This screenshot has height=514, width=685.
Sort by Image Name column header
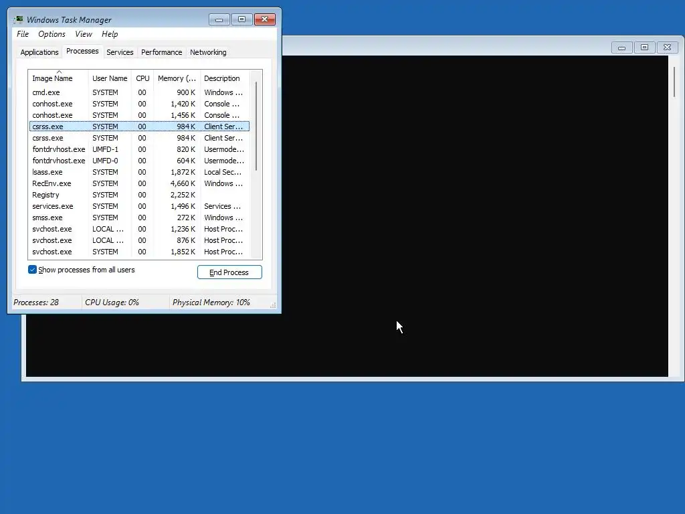pos(58,78)
